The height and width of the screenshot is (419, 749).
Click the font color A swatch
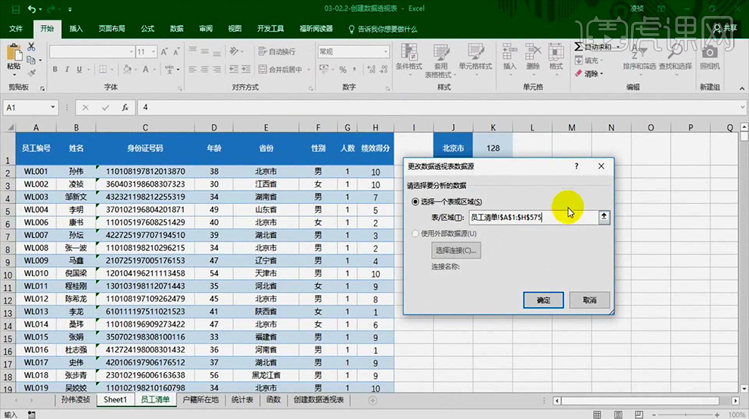pos(146,70)
